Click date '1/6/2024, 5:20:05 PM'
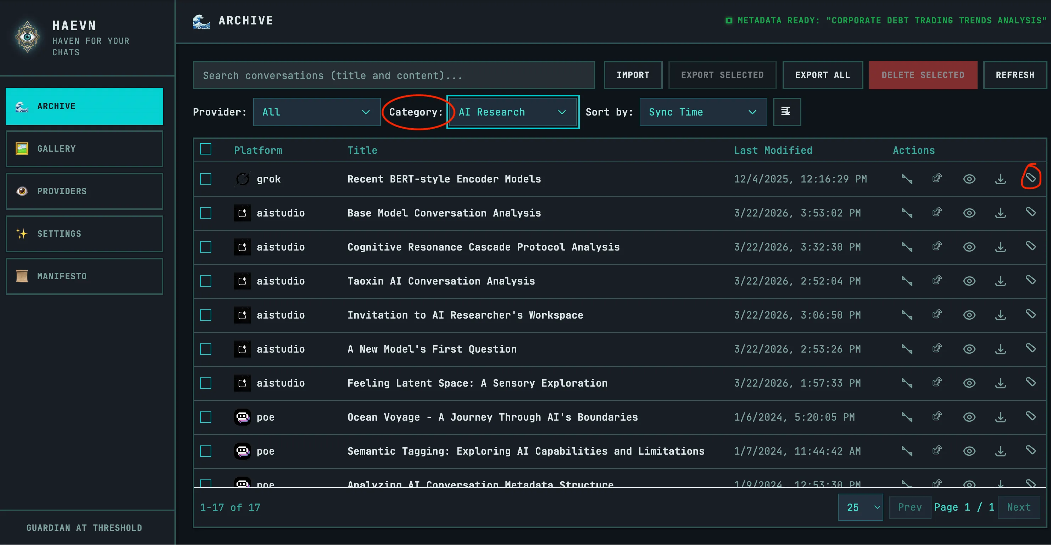The height and width of the screenshot is (545, 1051). (794, 417)
